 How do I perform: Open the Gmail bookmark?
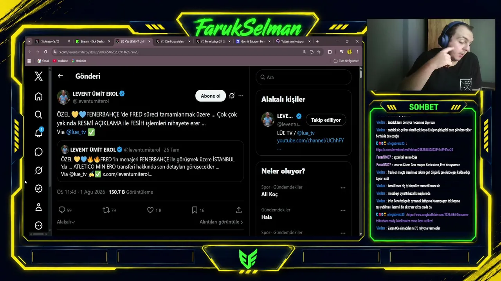[43, 61]
